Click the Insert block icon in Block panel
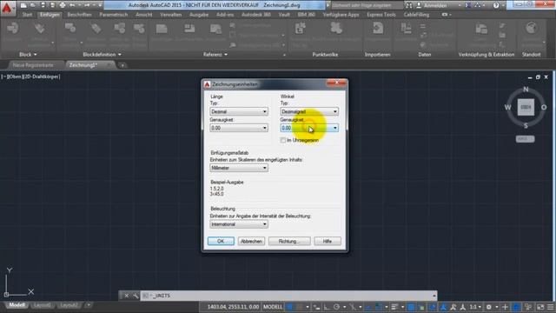 (x=13, y=29)
